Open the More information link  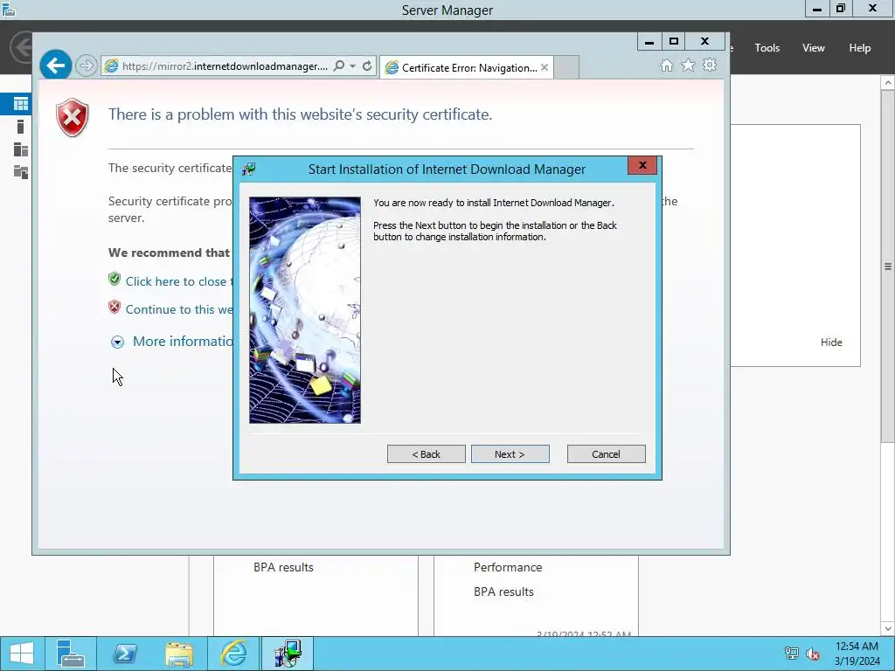coord(183,342)
